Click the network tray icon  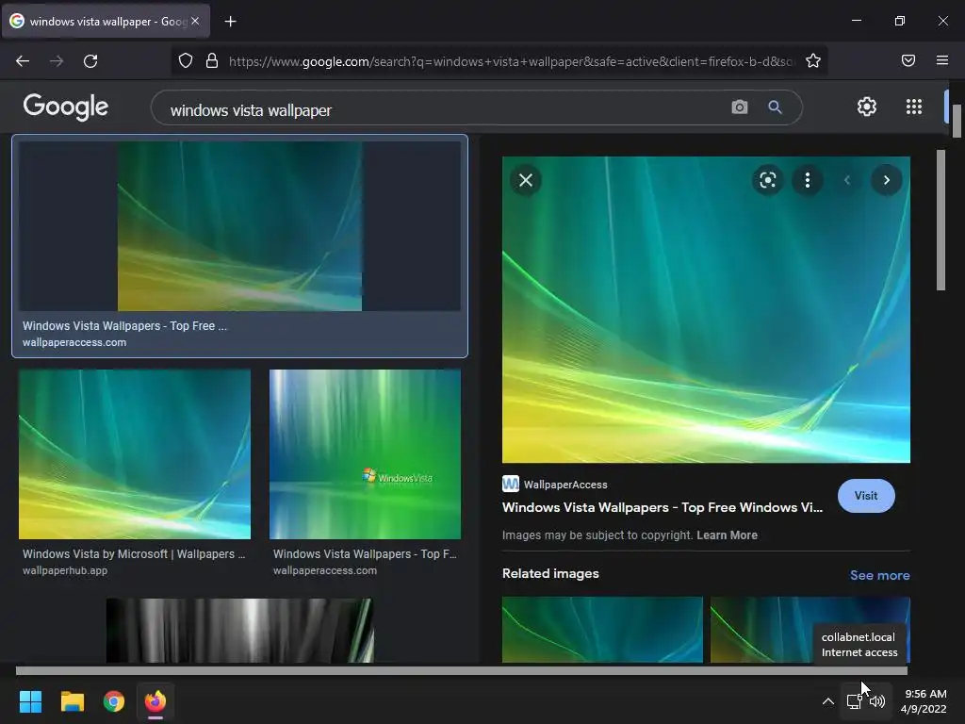tap(854, 701)
